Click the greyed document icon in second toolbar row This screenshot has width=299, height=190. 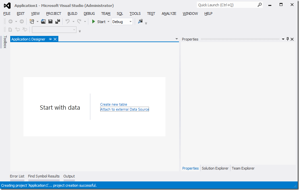point(10,30)
